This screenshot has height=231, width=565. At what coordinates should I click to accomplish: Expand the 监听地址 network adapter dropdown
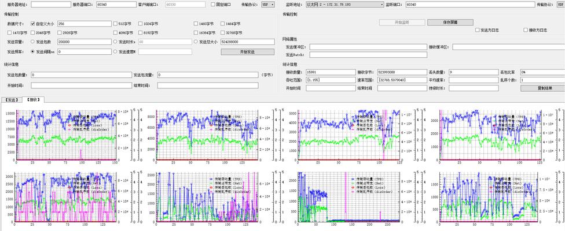(344, 4)
